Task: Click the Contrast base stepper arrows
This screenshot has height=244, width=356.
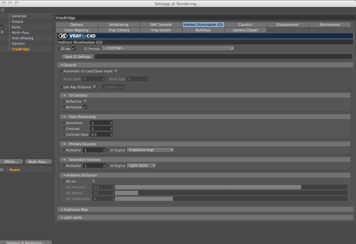Action: (111, 134)
